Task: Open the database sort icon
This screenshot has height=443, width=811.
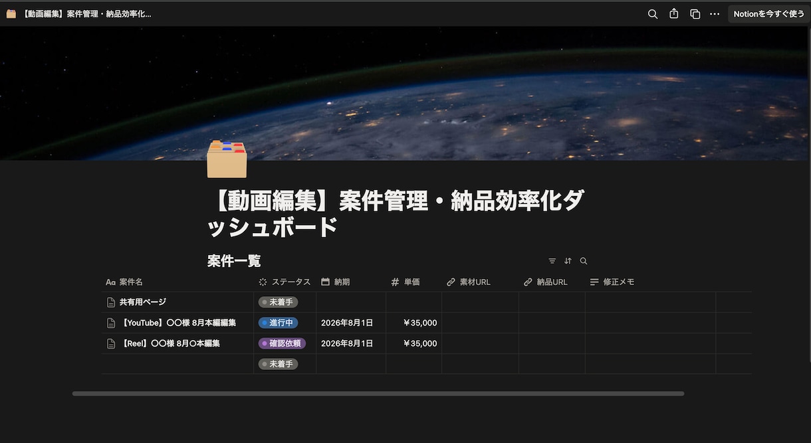Action: [568, 261]
